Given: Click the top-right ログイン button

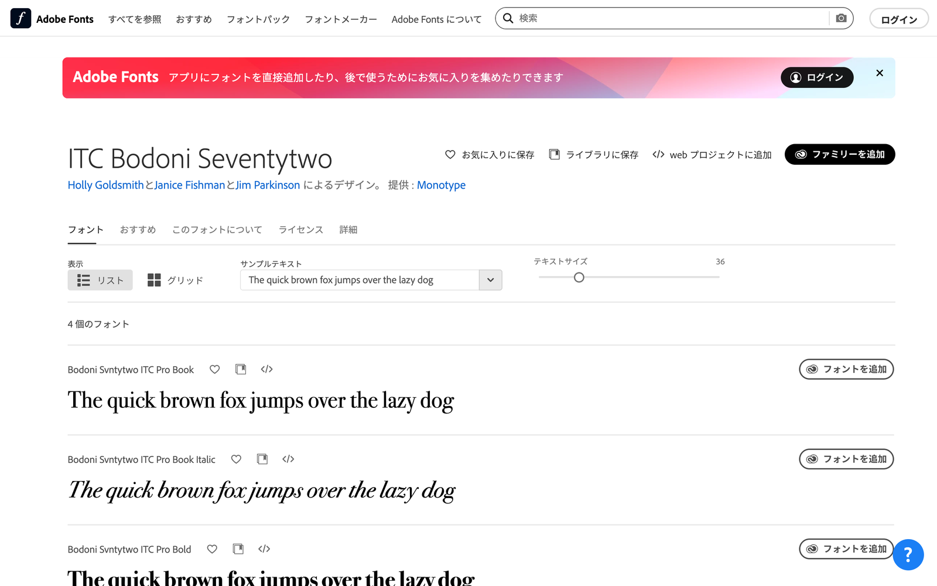Looking at the screenshot, I should coord(899,19).
